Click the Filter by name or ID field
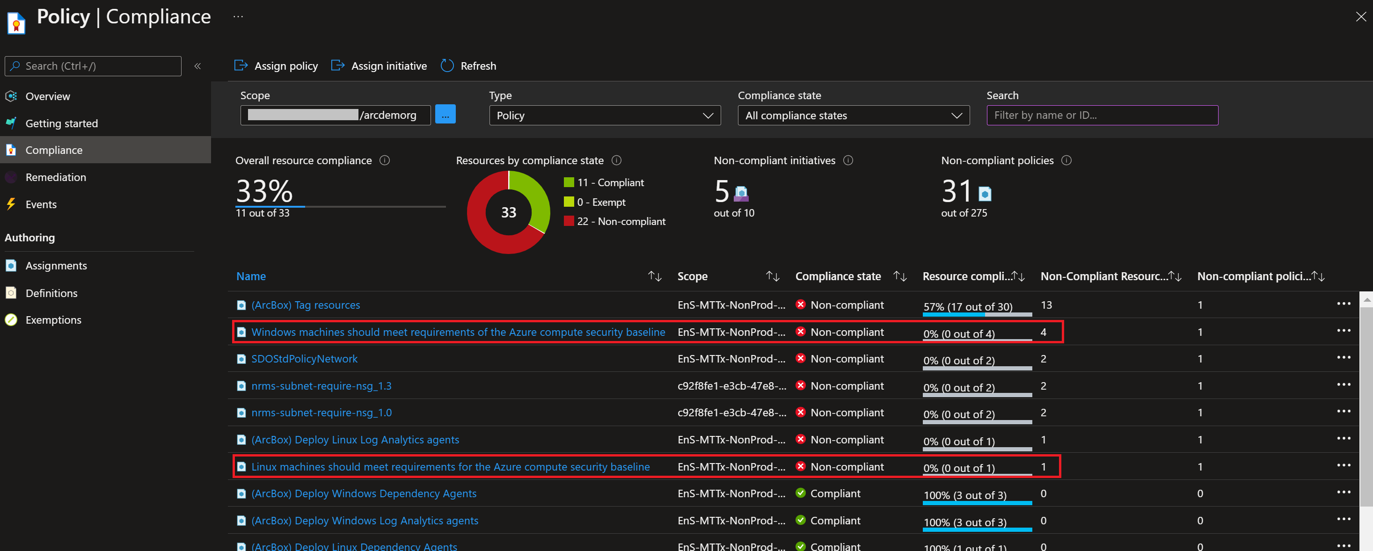The width and height of the screenshot is (1373, 551). pos(1102,115)
